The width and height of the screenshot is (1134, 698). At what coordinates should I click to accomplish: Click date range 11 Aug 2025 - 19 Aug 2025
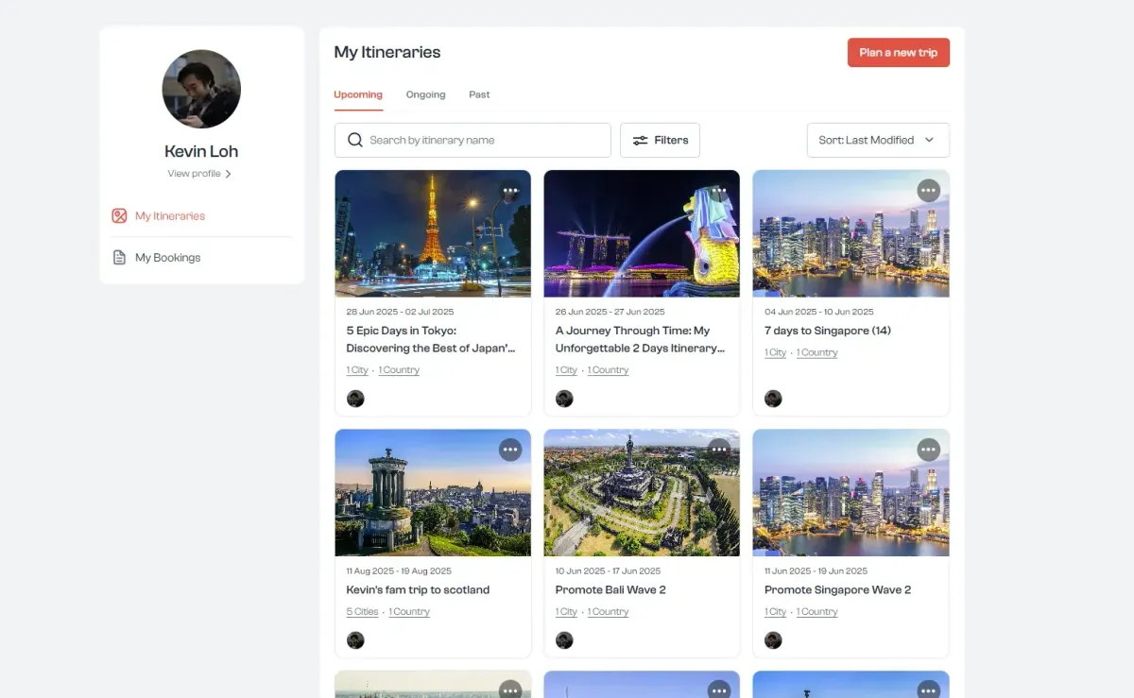pyautogui.click(x=399, y=570)
